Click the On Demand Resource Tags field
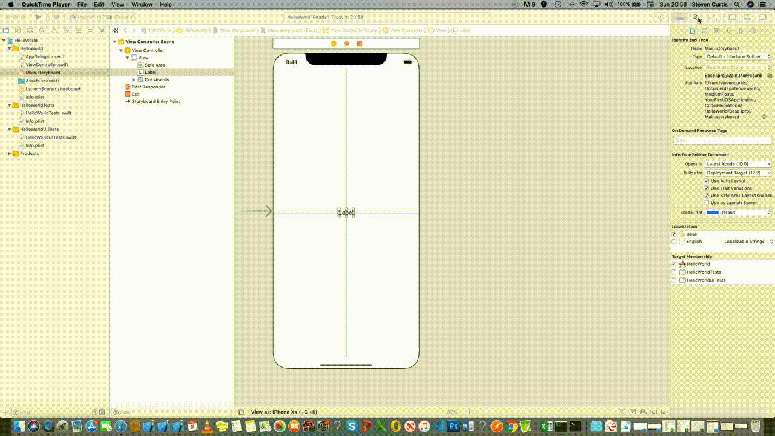775x436 pixels. 722,140
